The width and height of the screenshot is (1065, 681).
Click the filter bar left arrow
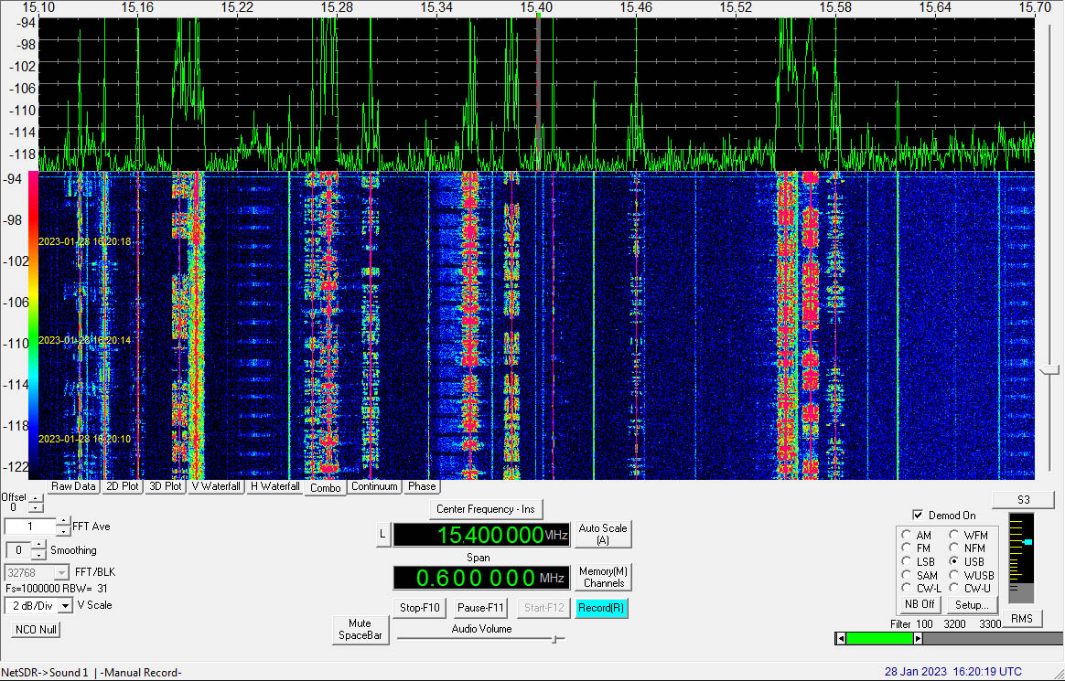click(841, 639)
